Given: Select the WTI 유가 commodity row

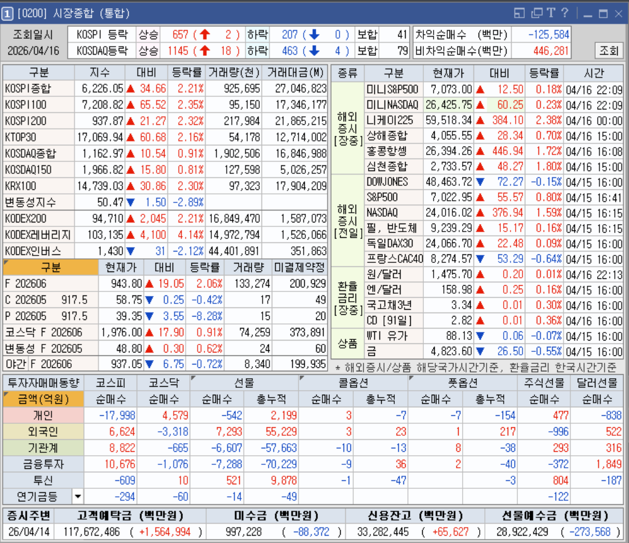Looking at the screenshot, I should 394,336.
